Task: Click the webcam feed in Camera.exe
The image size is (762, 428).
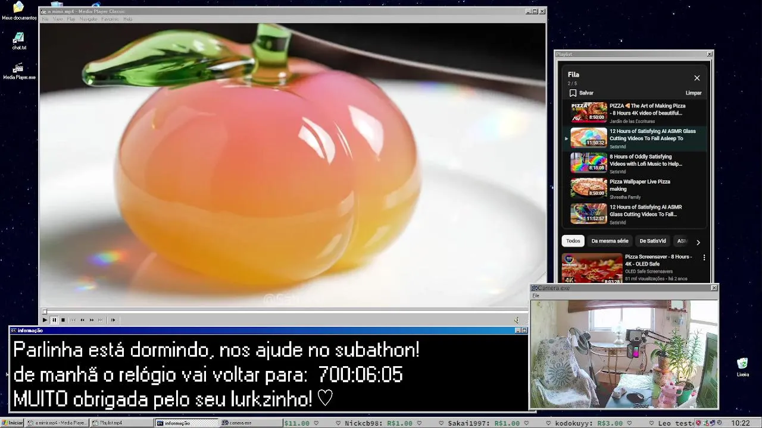Action: click(624, 354)
